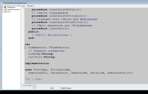Close the Code Explorer panel
Viewport: 148px width, 94px height.
point(19,5)
